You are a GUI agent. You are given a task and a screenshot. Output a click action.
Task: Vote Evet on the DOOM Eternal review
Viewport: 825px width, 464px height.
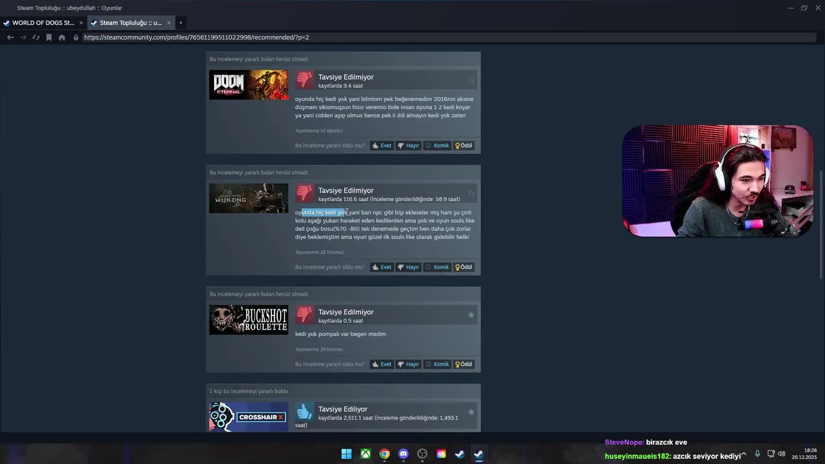(x=382, y=146)
